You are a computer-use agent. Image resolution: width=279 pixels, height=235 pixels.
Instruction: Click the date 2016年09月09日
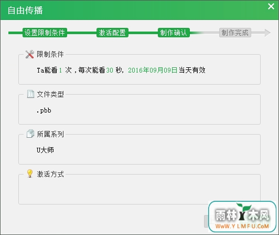(x=153, y=70)
